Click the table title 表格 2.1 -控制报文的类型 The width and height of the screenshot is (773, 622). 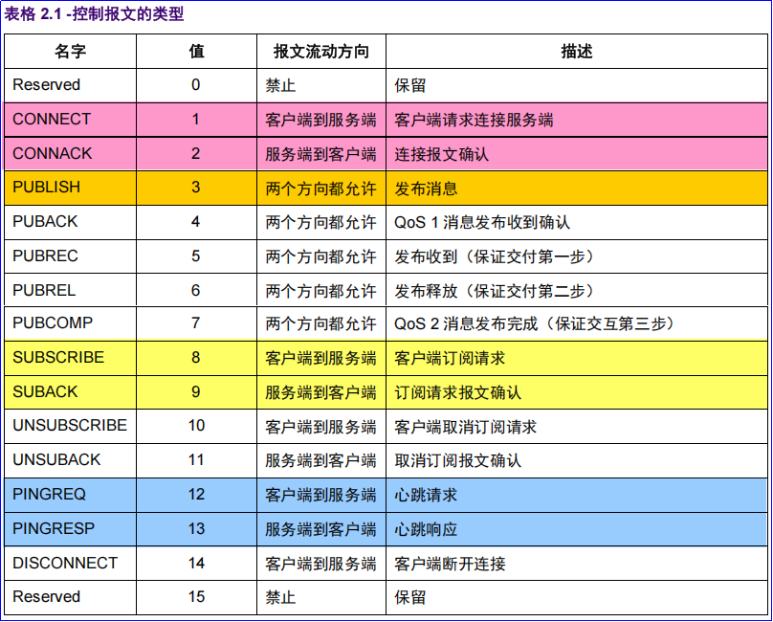[94, 13]
